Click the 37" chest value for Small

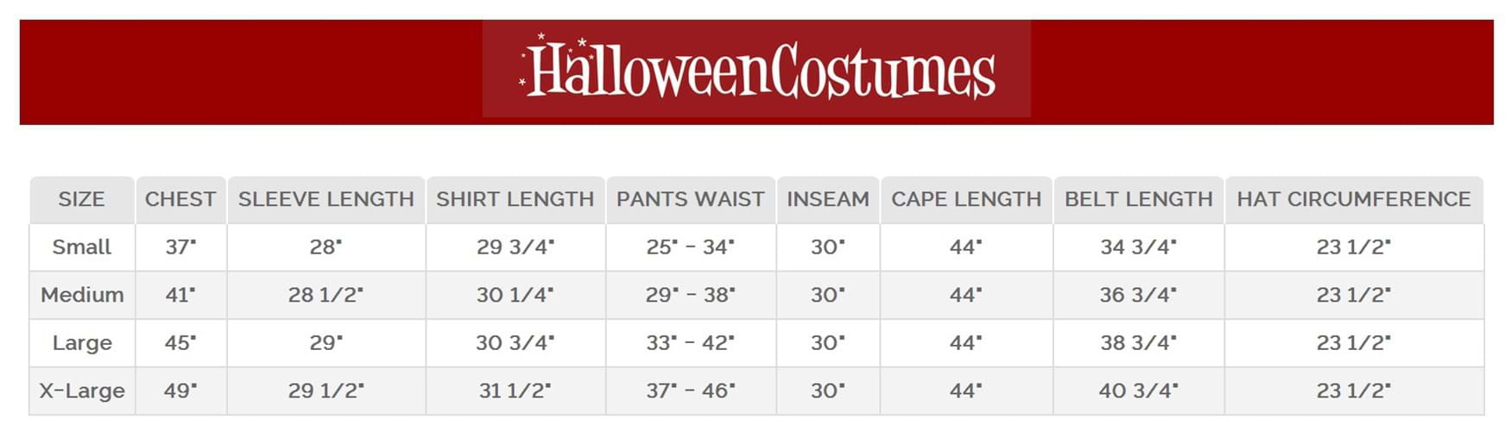(x=180, y=247)
